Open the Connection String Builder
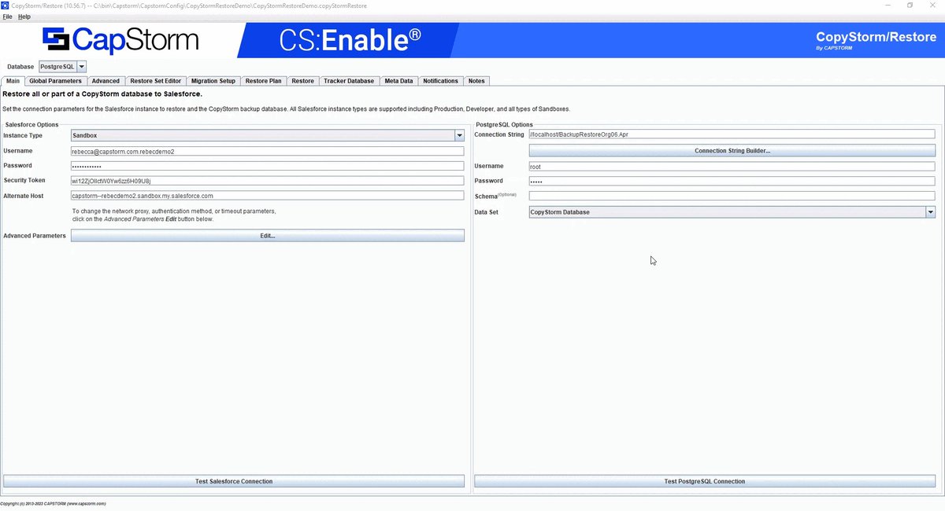This screenshot has width=945, height=511. 732,150
